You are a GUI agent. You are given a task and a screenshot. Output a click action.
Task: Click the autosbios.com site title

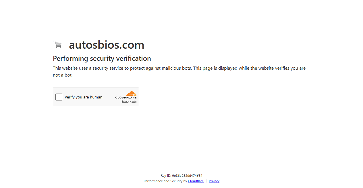tap(107, 45)
